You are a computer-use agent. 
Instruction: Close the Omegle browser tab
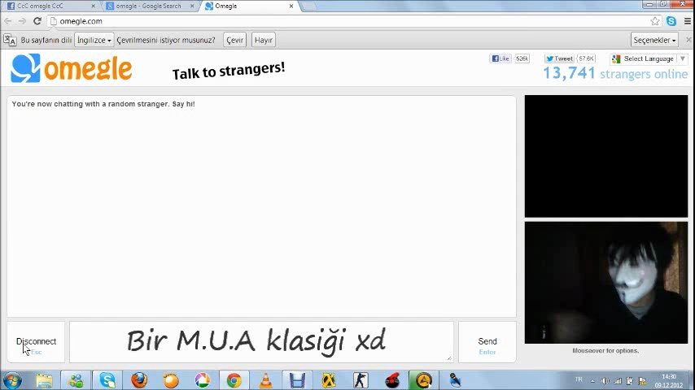click(291, 6)
